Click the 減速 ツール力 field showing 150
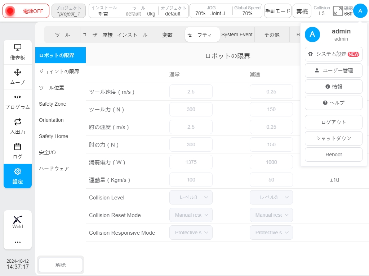This screenshot has height=276, width=369. 271,109
